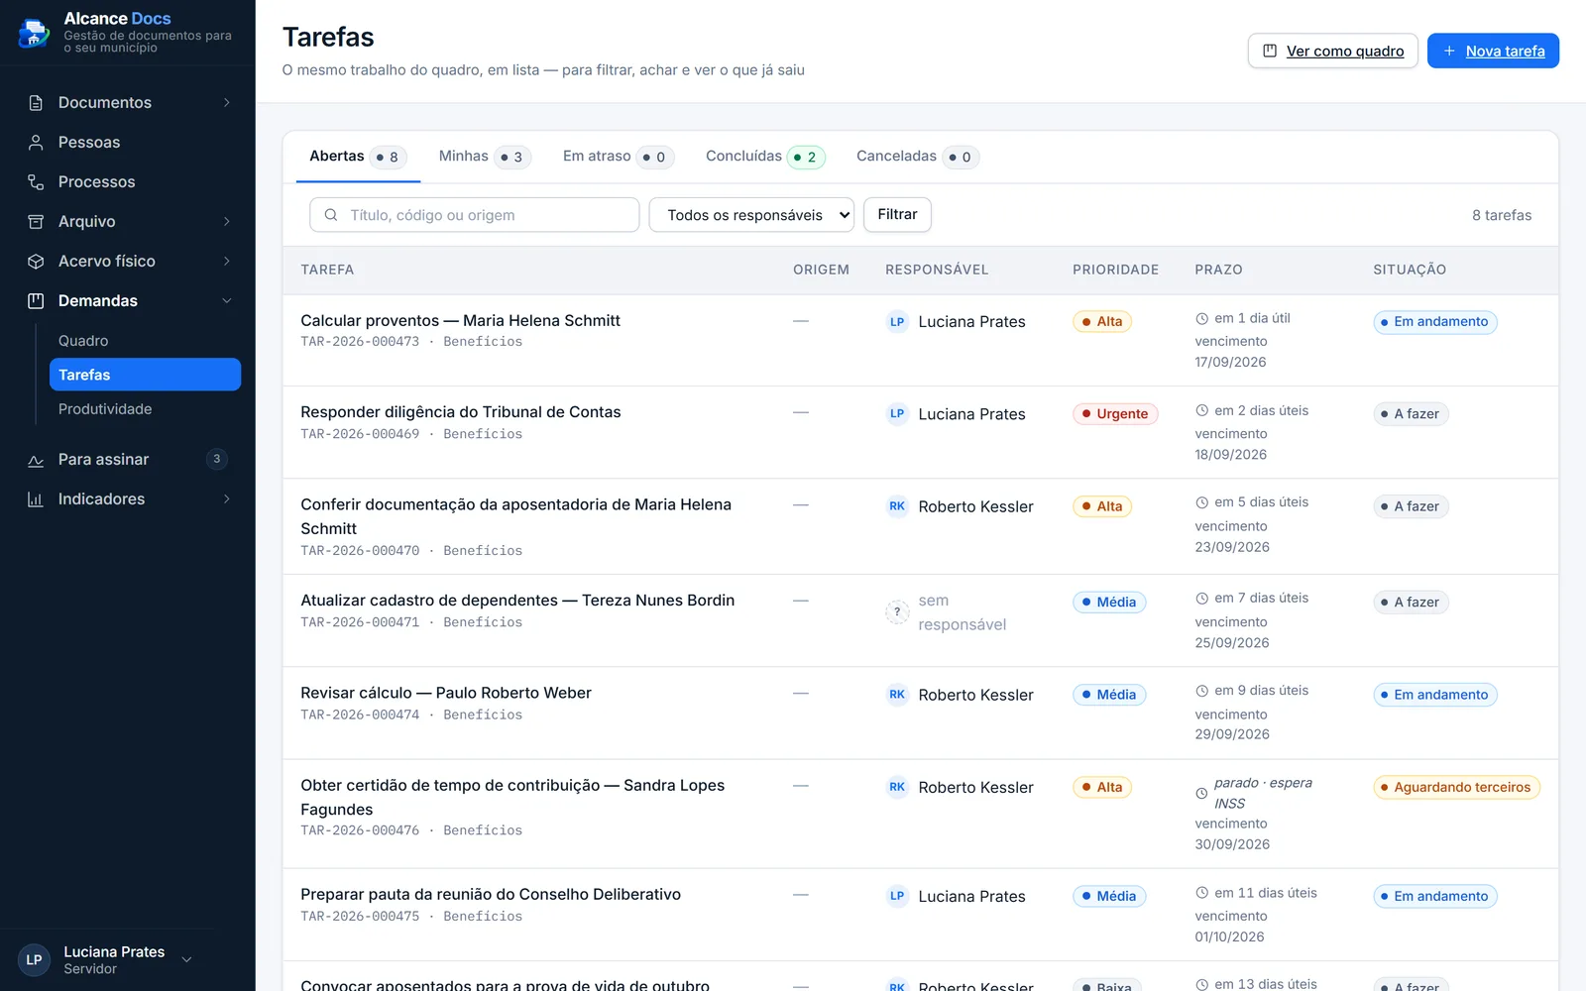Click the Para assinar signature icon

click(36, 460)
